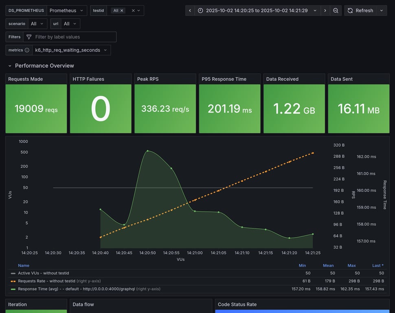Screen dimensions: 395x313
Task: Select k6_http_req_waiting_seconds metrics dropdown
Action: click(x=71, y=50)
